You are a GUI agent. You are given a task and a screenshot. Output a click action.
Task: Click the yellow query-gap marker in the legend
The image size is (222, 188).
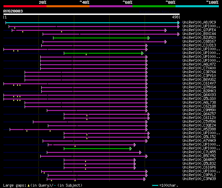(x=28, y=186)
